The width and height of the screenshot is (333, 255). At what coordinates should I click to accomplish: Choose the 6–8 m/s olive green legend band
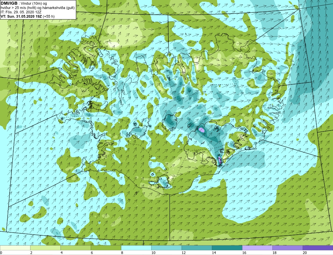tap(106, 248)
